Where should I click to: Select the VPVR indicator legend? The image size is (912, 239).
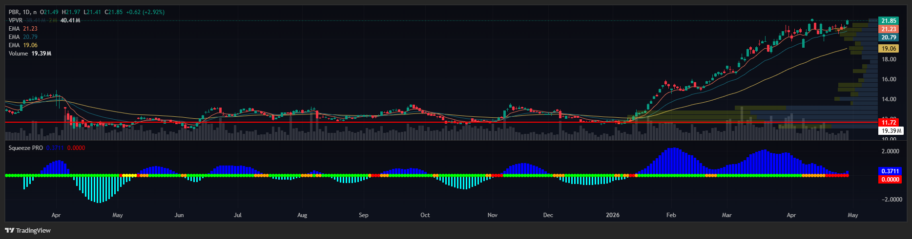pos(16,20)
